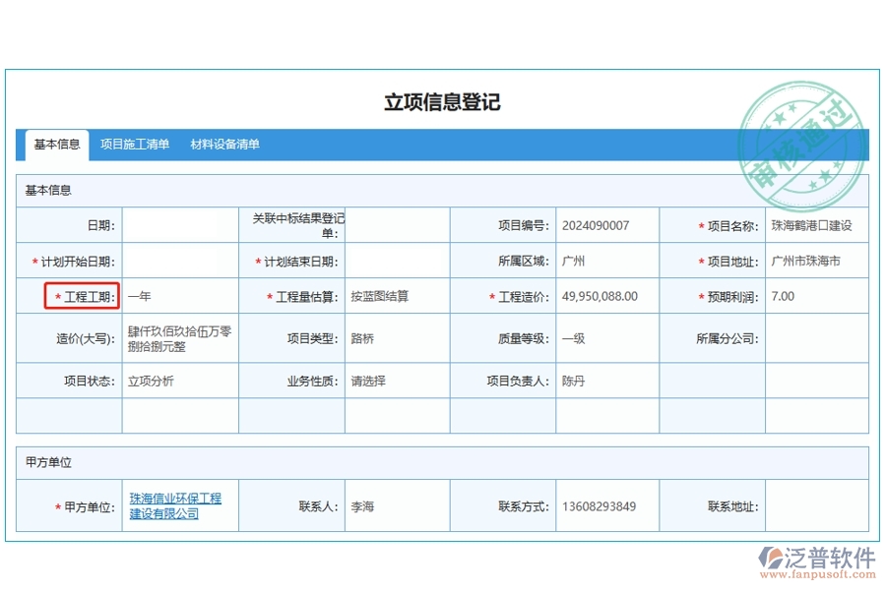The width and height of the screenshot is (886, 590).
Task: Click the 预期利润 field showing 7.00
Action: click(x=816, y=296)
